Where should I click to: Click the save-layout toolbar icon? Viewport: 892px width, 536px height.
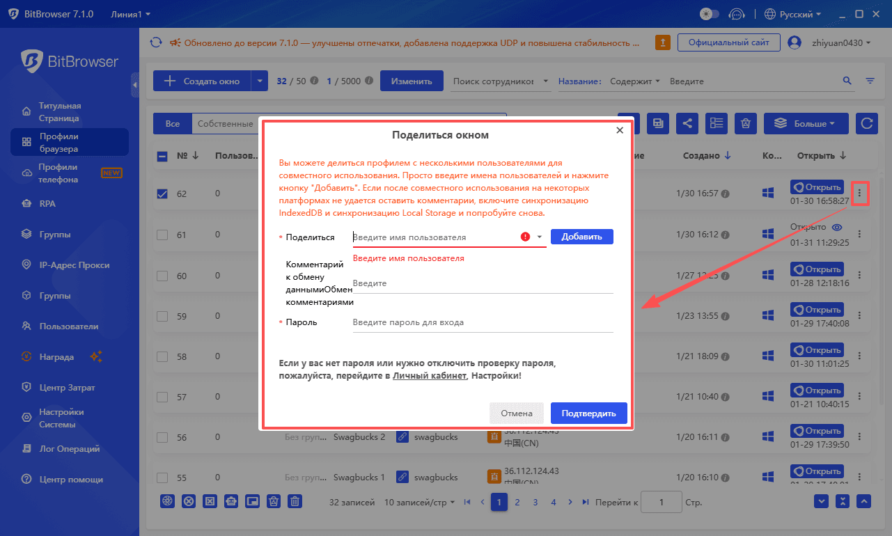[x=657, y=123]
